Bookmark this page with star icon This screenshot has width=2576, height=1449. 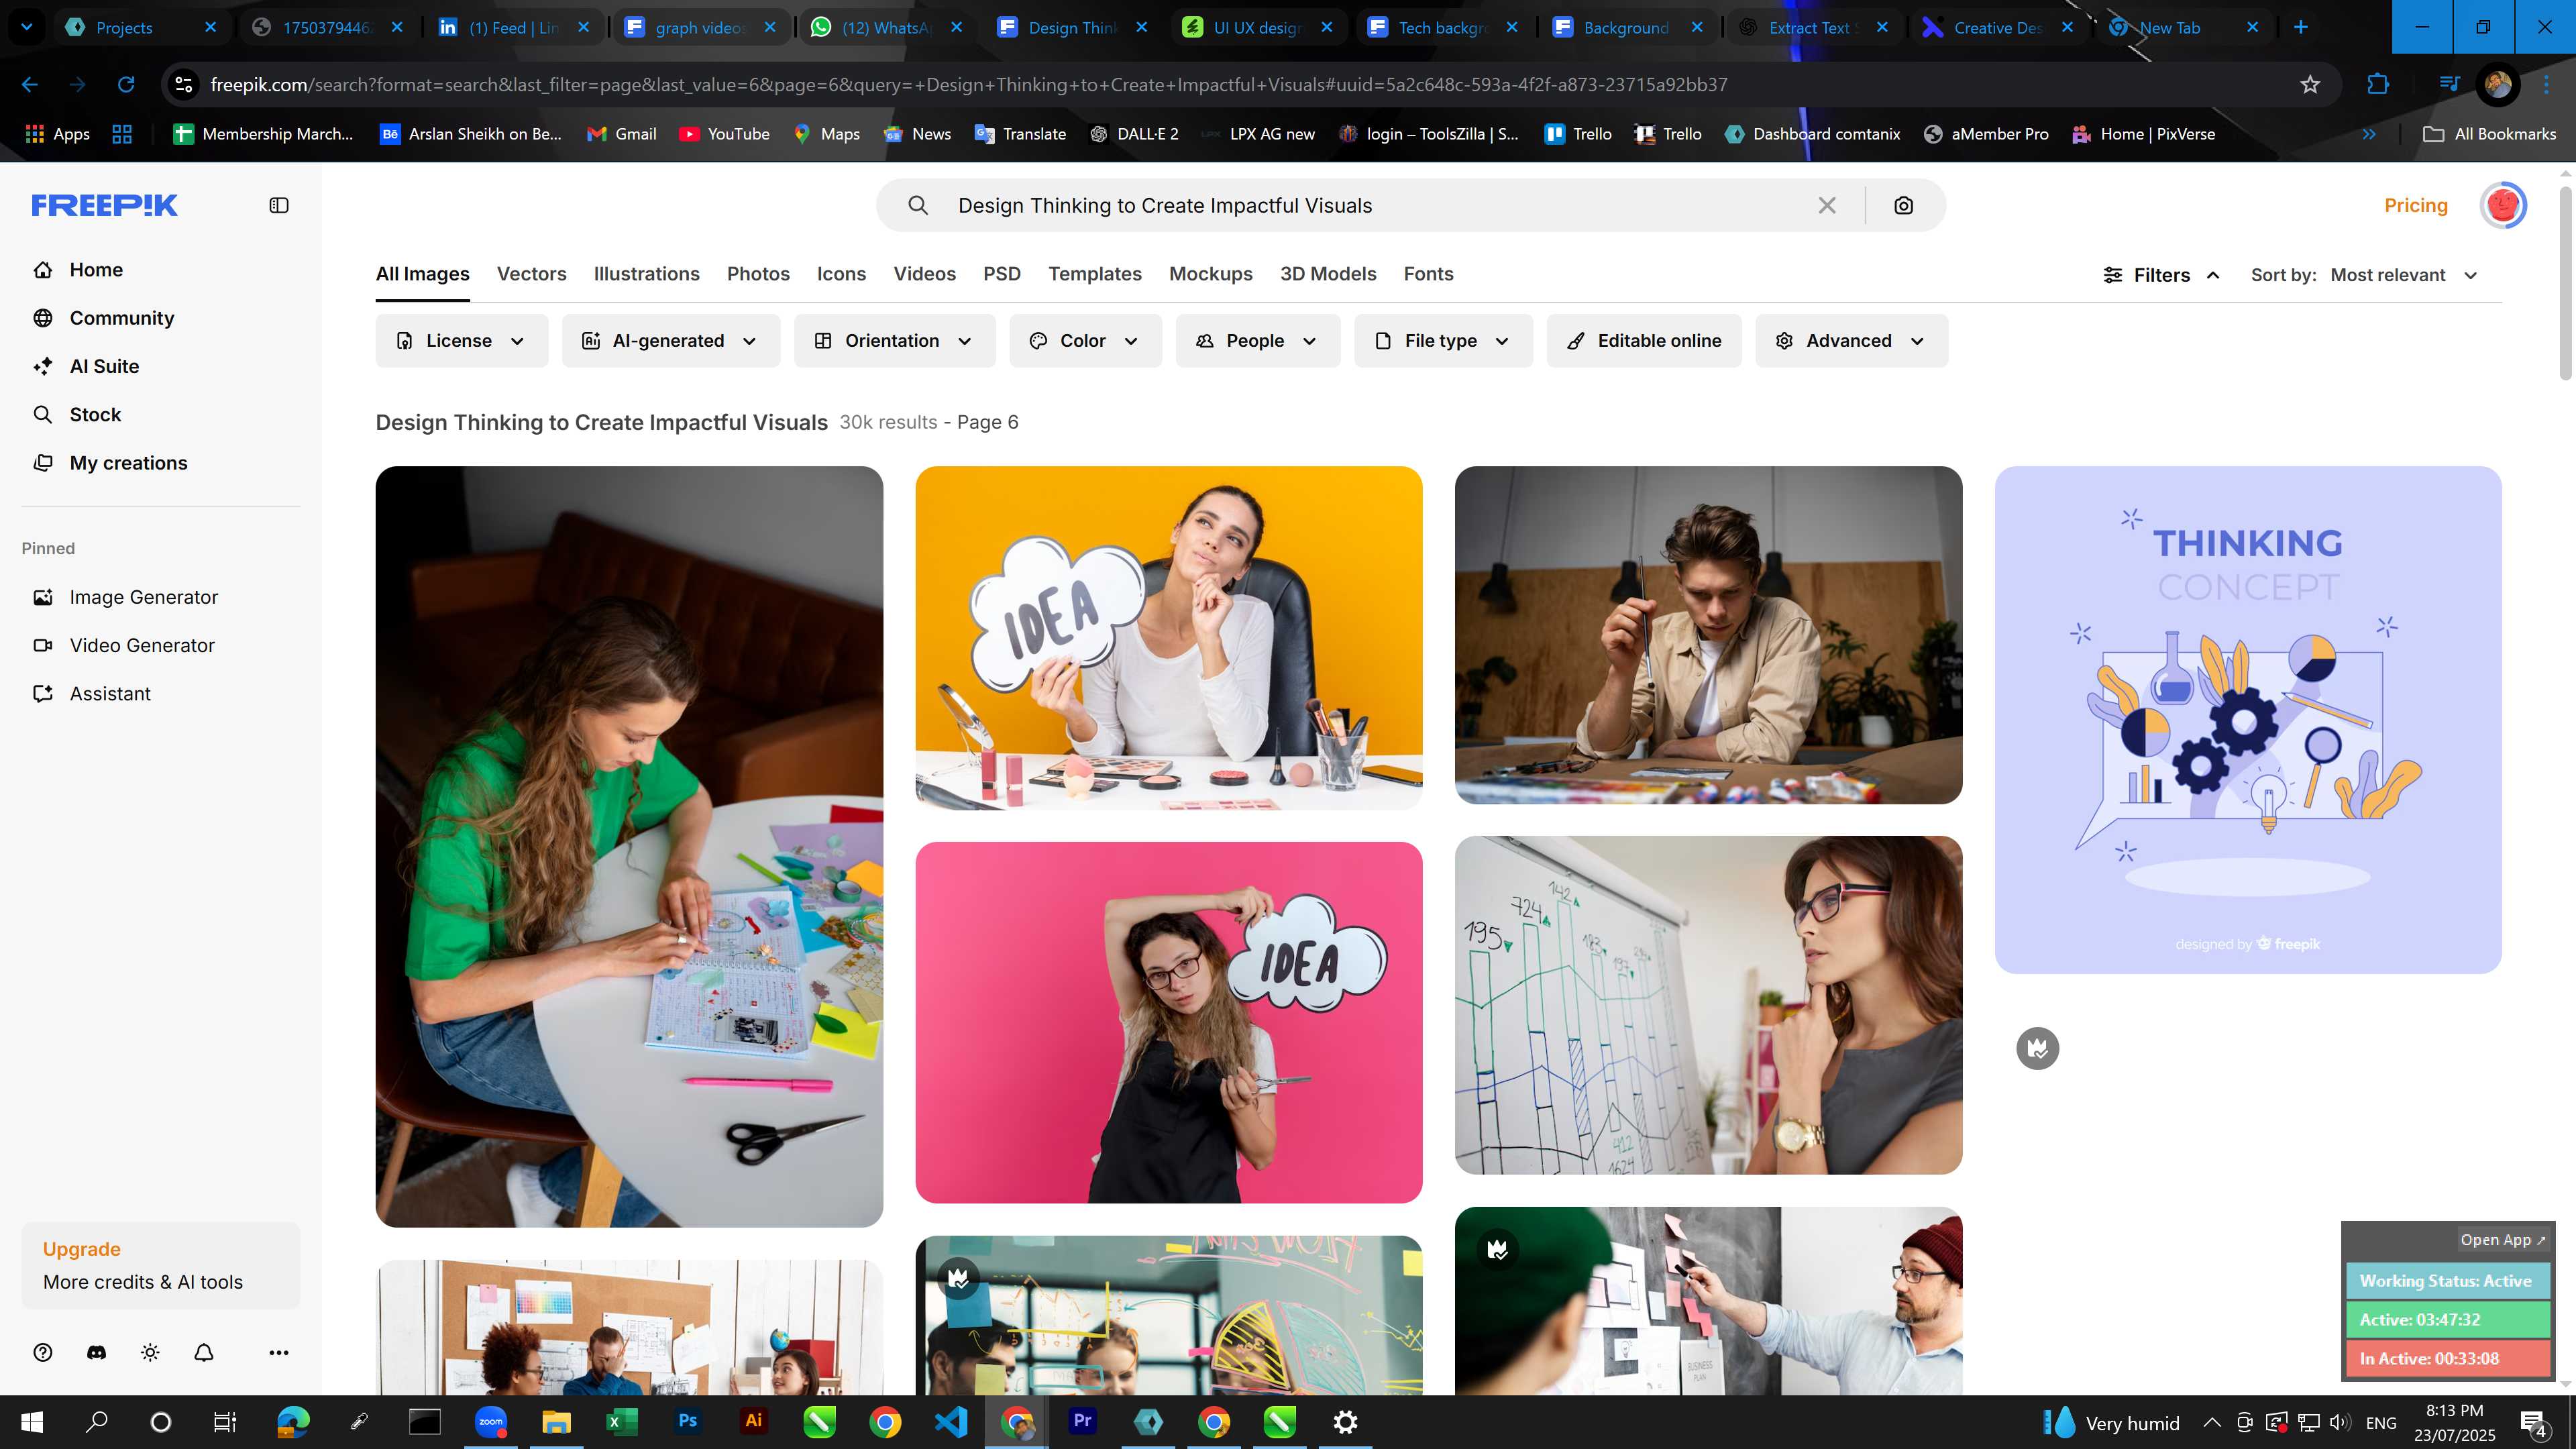2310,85
